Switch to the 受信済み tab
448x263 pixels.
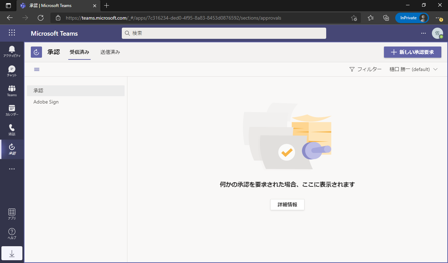79,52
